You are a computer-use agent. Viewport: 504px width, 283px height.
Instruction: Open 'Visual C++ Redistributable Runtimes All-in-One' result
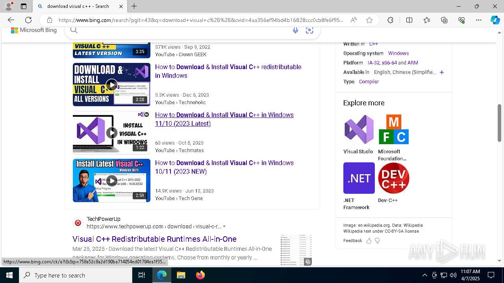(x=154, y=239)
